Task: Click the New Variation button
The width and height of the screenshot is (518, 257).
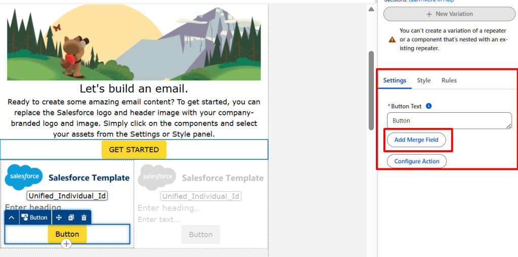Action: point(449,14)
